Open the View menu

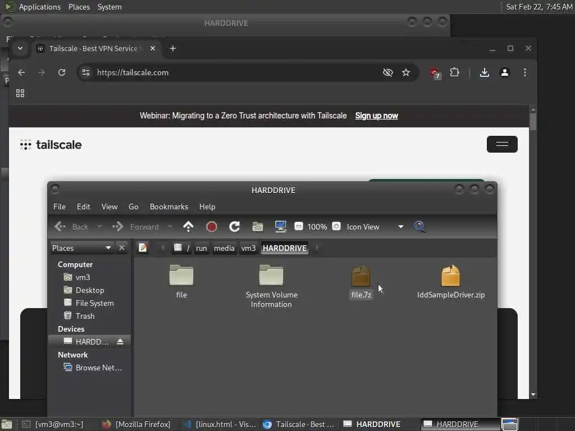109,207
